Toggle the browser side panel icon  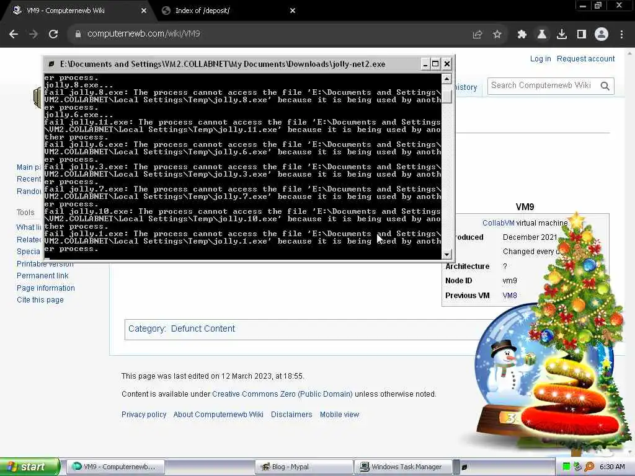click(582, 35)
